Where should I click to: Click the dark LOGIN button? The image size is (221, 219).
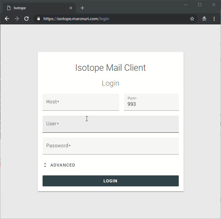[x=111, y=181]
